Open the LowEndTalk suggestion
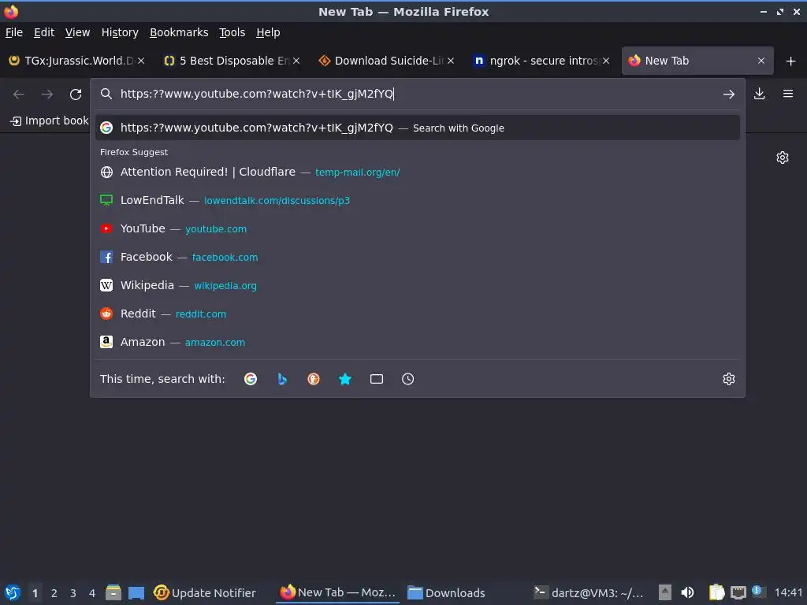Viewport: 807px width, 605px height. 418,200
